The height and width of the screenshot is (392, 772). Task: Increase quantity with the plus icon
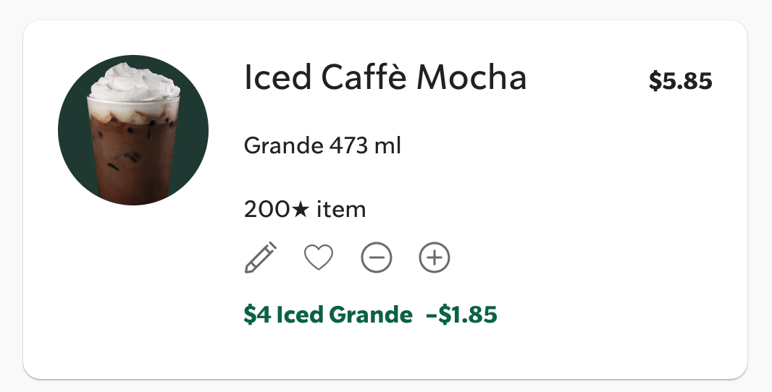pyautogui.click(x=435, y=257)
